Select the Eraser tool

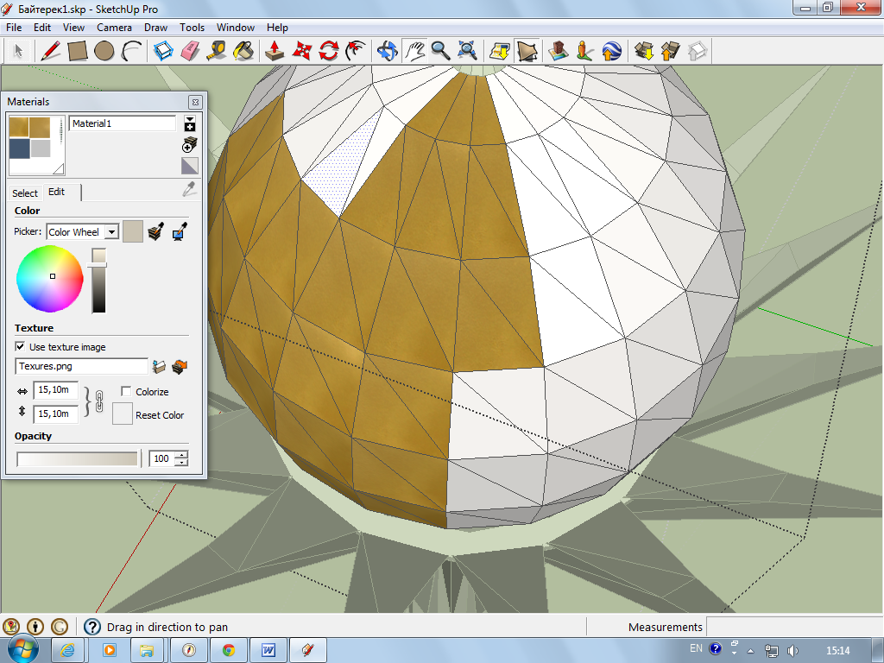(190, 51)
